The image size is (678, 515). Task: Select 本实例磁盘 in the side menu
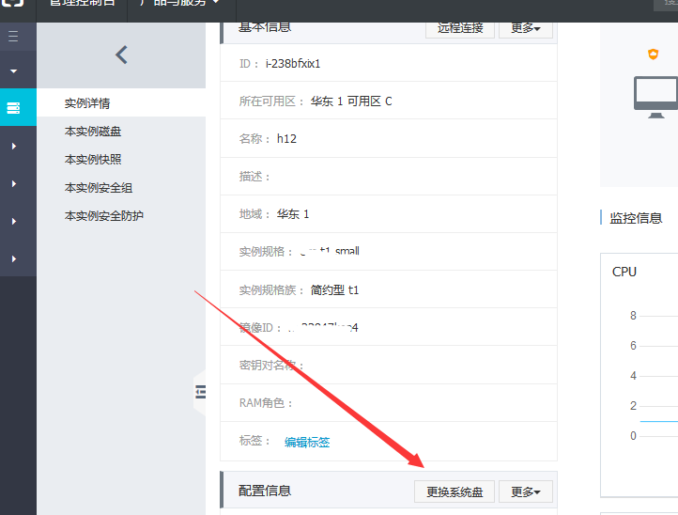(92, 132)
